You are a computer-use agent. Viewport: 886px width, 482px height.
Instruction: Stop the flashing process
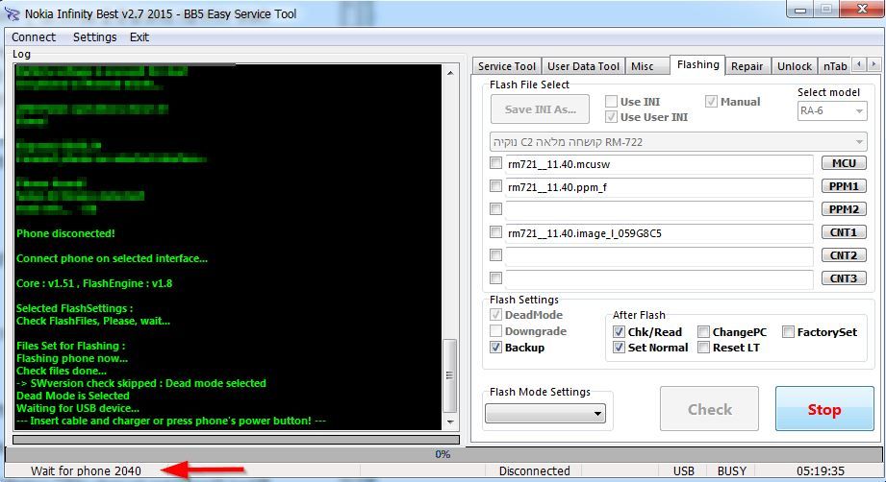point(824,409)
